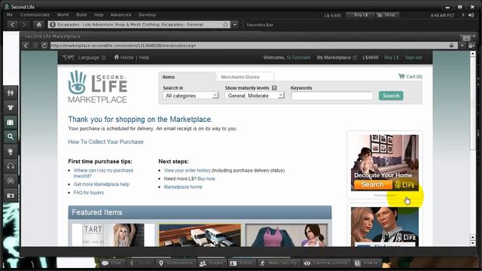Toggle Profile in the bottom toolbar

click(241, 263)
